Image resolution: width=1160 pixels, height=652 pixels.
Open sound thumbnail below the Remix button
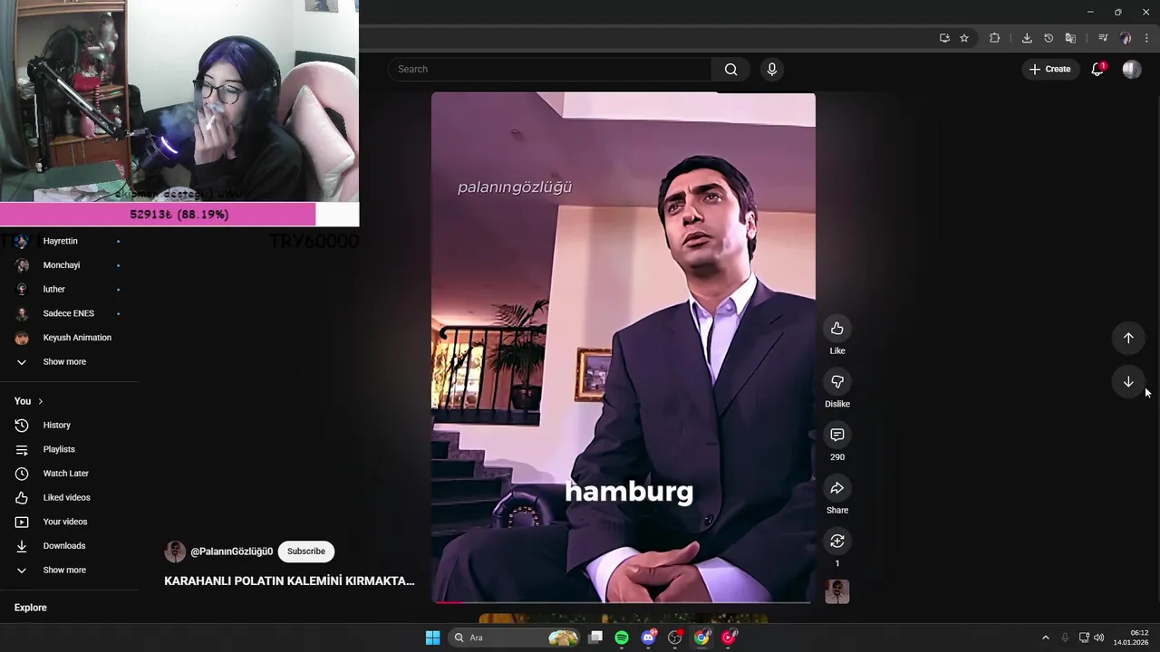click(836, 591)
